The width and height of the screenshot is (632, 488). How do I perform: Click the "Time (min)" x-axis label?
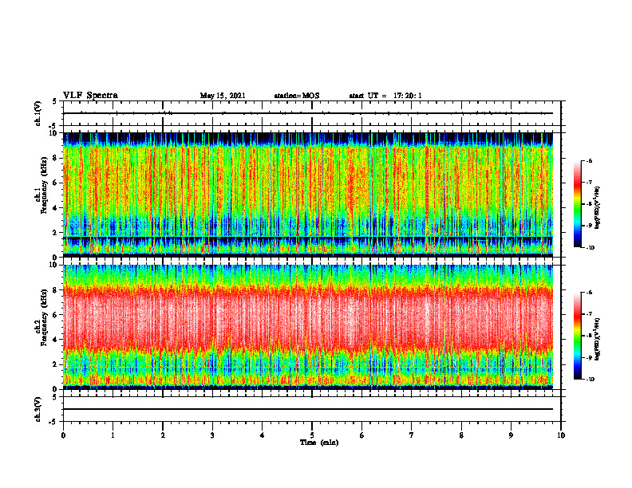click(319, 443)
